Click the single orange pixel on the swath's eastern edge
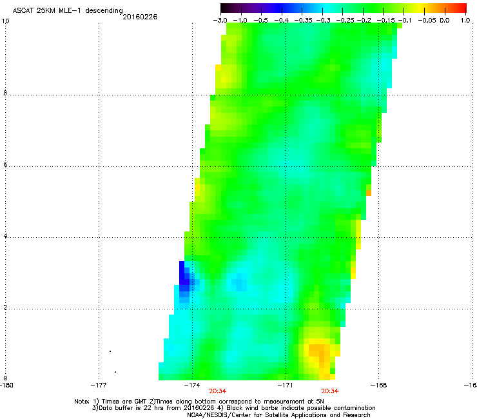This screenshot has width=477, height=419. [369, 193]
